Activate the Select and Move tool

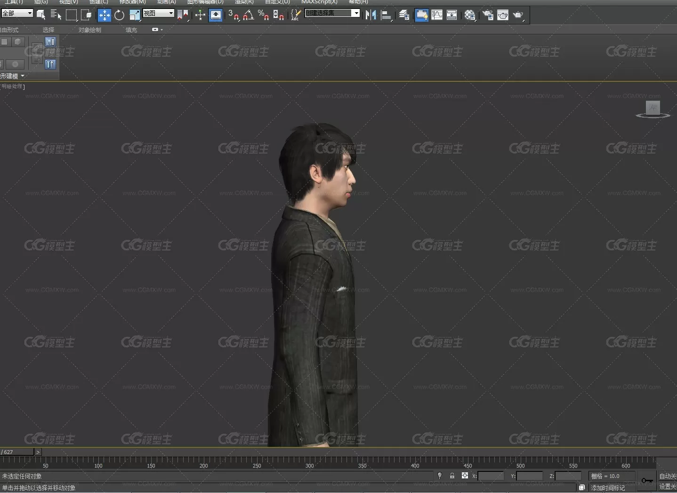click(x=104, y=15)
